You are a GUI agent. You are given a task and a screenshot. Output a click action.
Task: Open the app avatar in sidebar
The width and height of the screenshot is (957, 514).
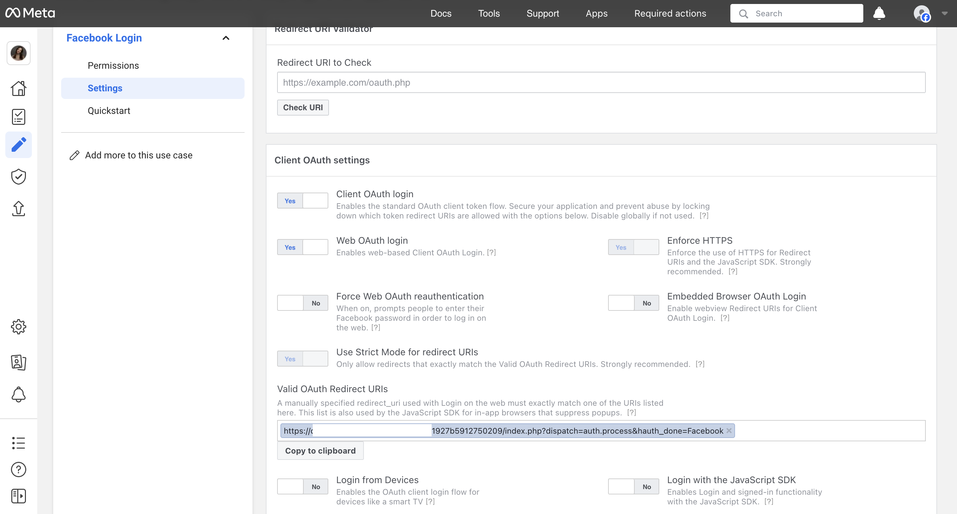pyautogui.click(x=19, y=53)
